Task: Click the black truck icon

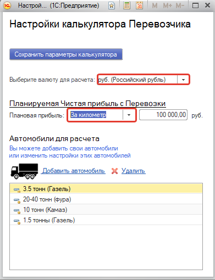Action: (24, 171)
